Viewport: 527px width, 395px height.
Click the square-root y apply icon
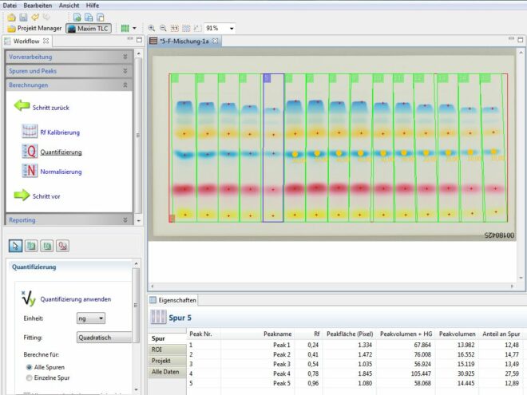28,298
